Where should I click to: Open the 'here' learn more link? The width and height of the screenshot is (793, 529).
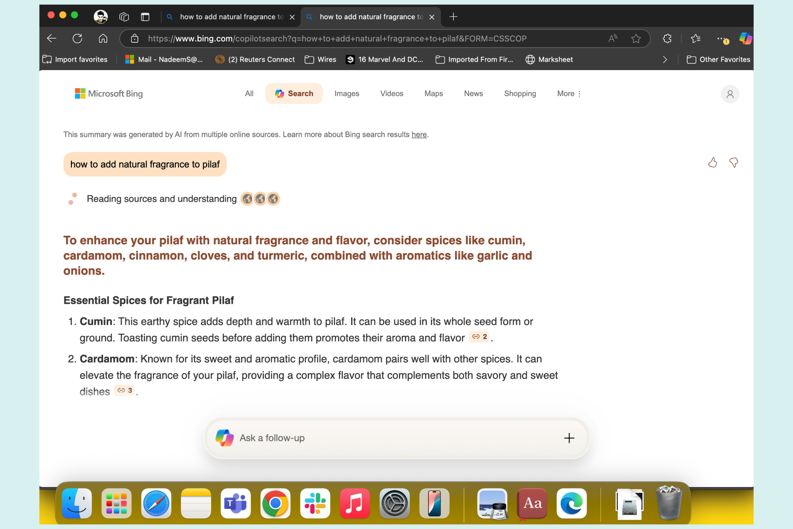419,134
